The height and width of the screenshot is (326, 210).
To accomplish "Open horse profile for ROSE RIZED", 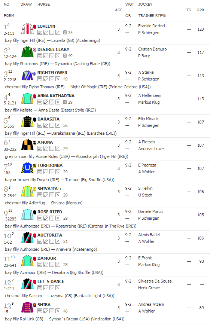I will [50, 212].
